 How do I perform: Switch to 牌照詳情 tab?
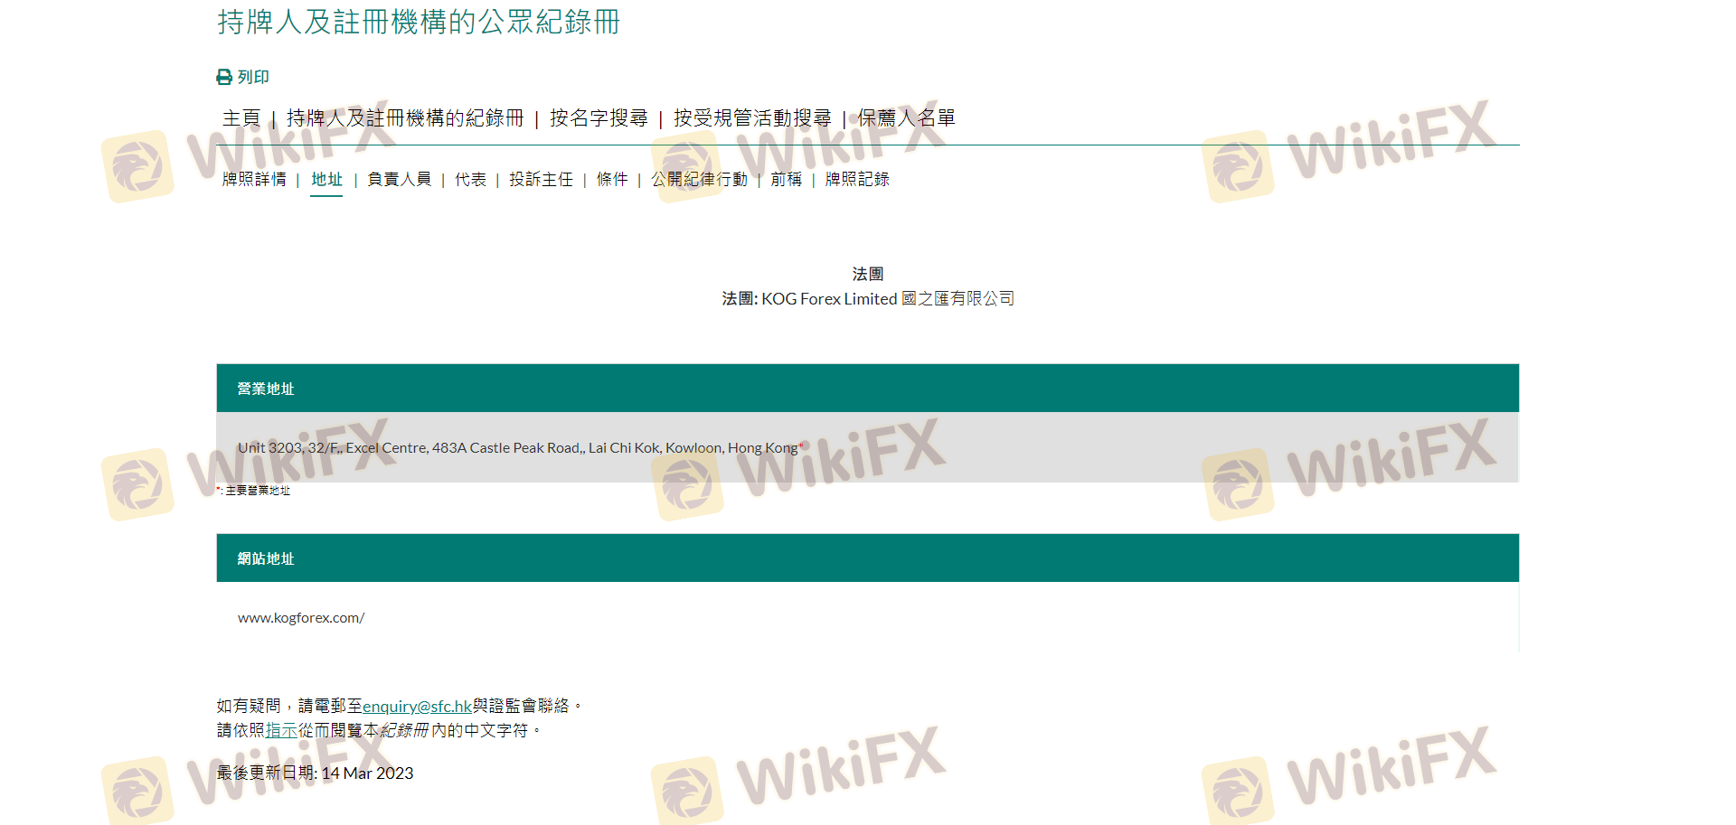click(254, 180)
